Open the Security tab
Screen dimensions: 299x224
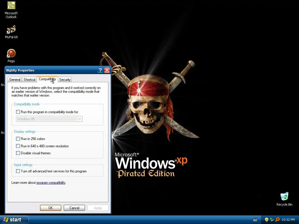65,80
